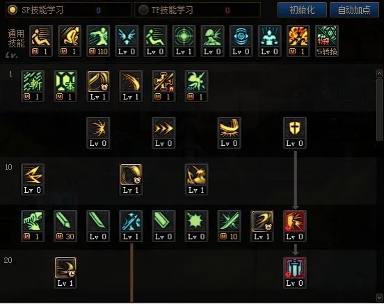Select the lightning bolt skill at level 10
Screen dimensions: 384x304
coord(33,175)
